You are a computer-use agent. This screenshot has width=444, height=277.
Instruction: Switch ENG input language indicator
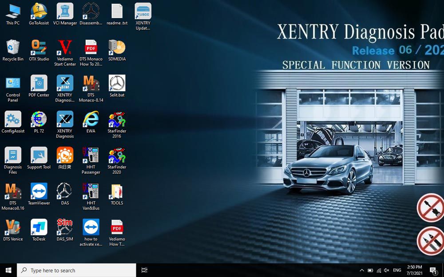click(397, 270)
